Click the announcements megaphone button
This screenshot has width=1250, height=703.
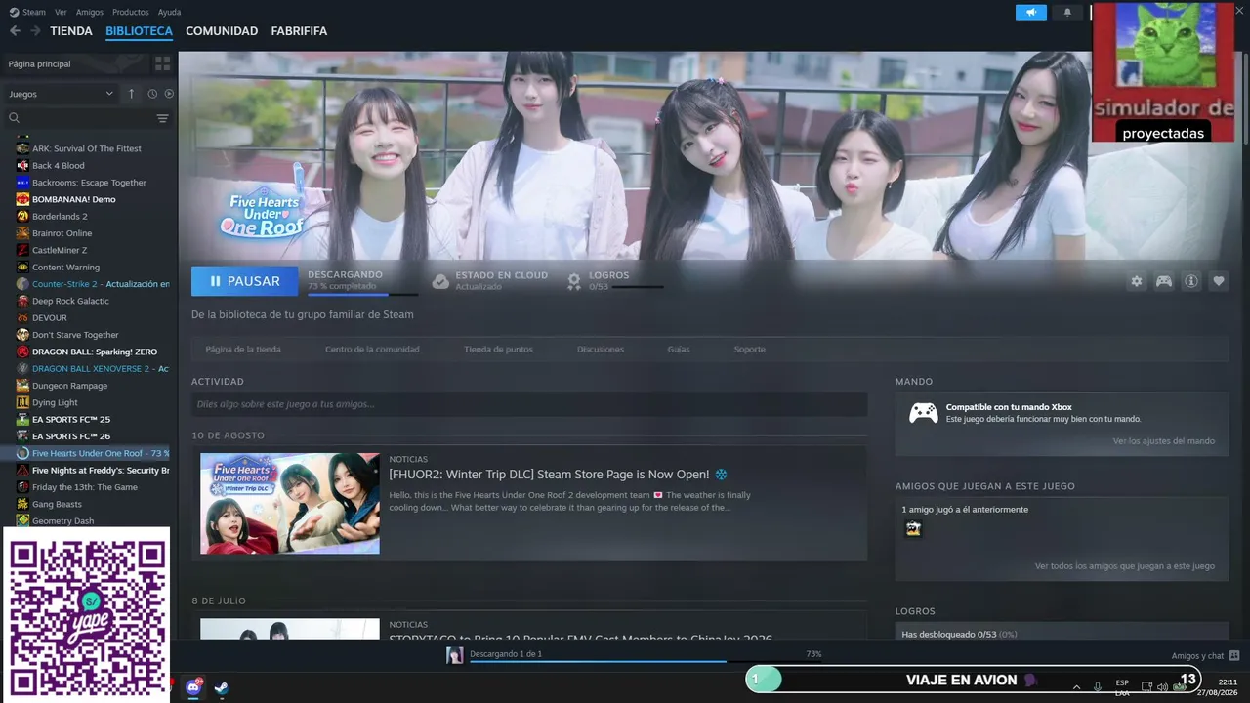click(x=1031, y=12)
